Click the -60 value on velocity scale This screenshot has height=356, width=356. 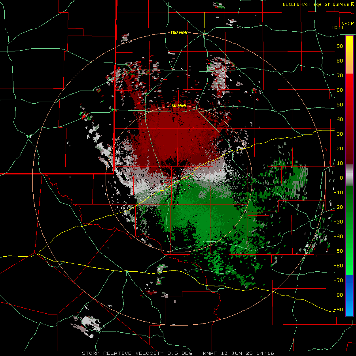click(338, 266)
